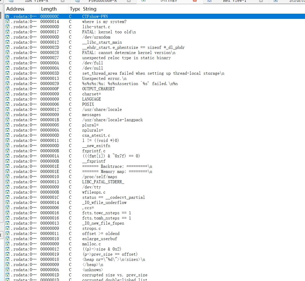Close the Strings tab
This screenshot has height=281, width=305.
pos(195,1)
